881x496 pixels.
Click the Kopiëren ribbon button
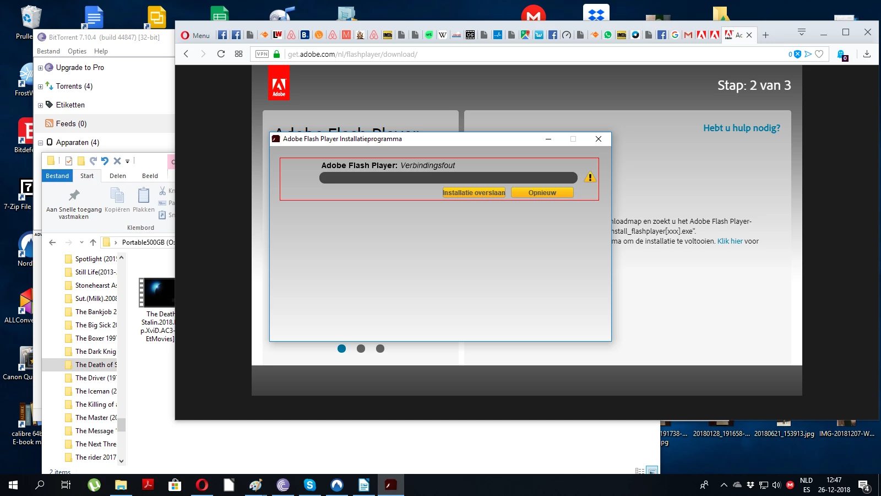tap(117, 200)
